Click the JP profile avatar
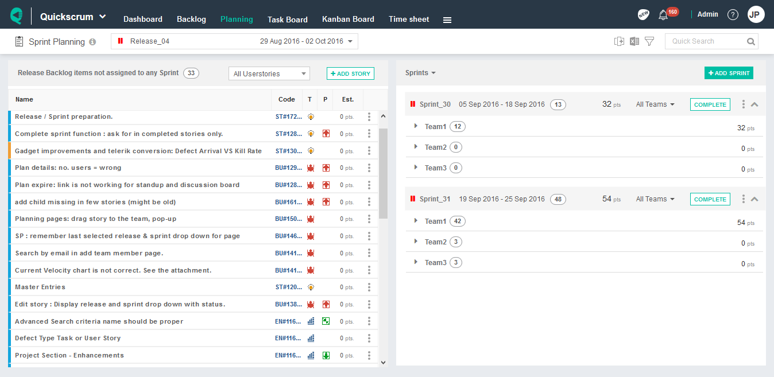 coord(756,14)
